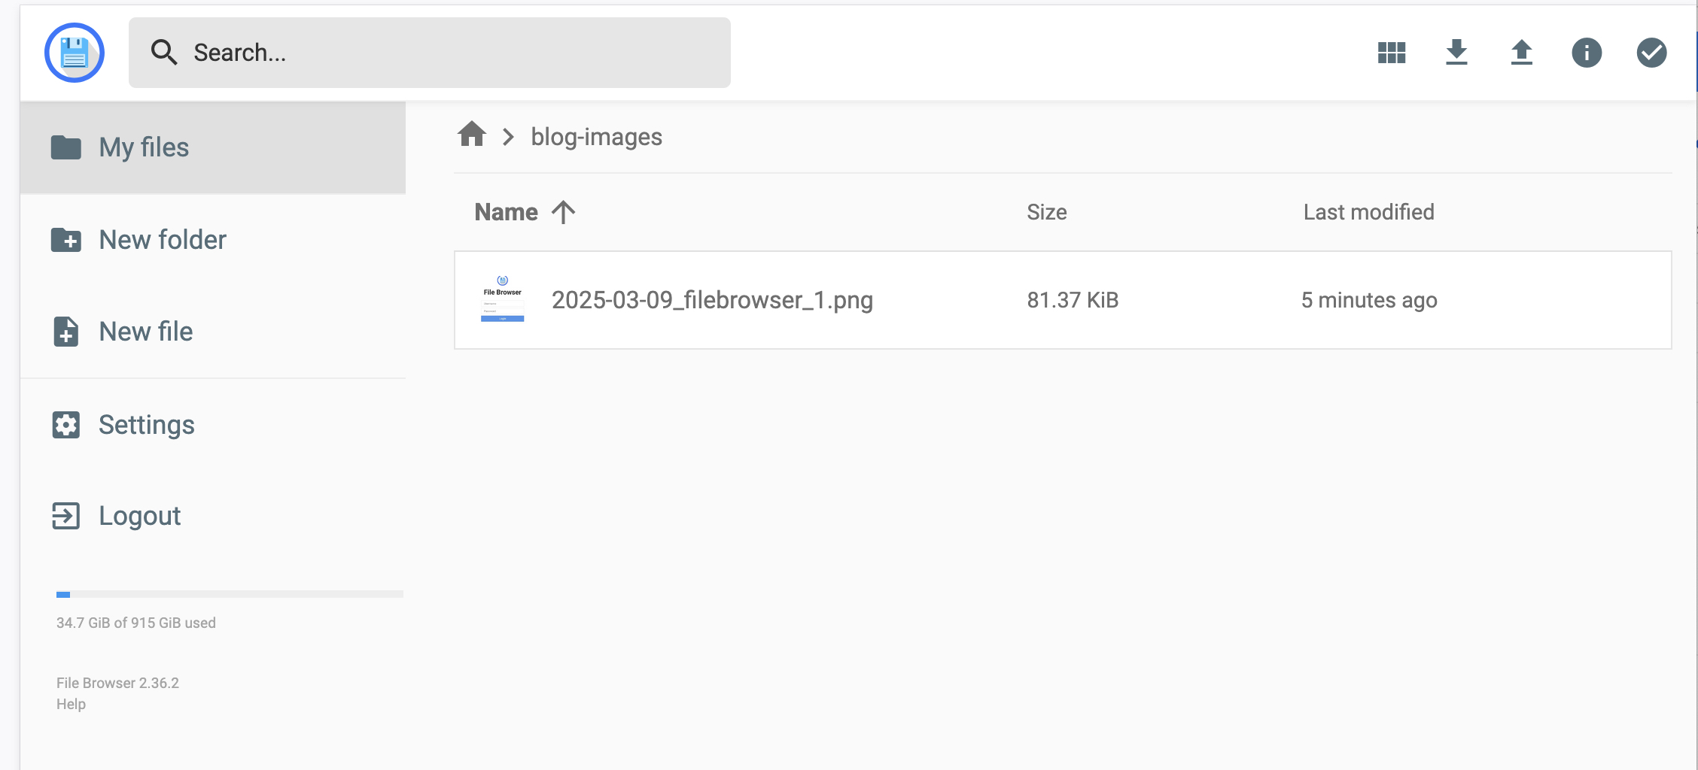Click the File Browser floppy disk logo
This screenshot has height=770, width=1698.
[x=74, y=53]
